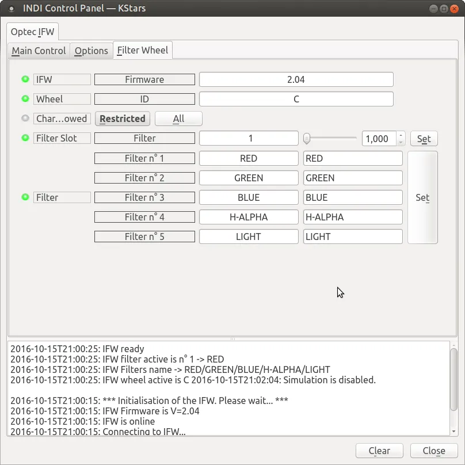This screenshot has height=465, width=465.
Task: Click the filter slot slider handle
Action: (x=307, y=139)
